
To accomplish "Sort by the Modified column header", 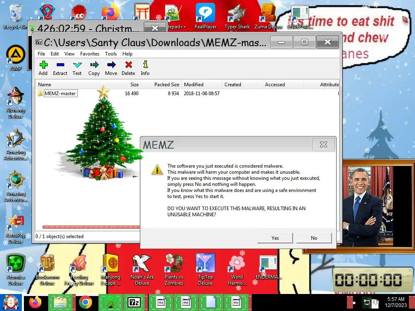I will click(x=202, y=85).
